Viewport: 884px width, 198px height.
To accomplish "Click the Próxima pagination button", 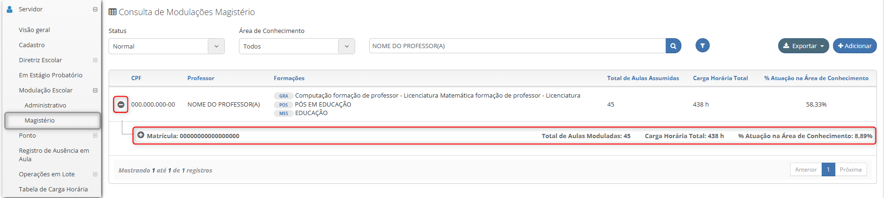I will [850, 170].
